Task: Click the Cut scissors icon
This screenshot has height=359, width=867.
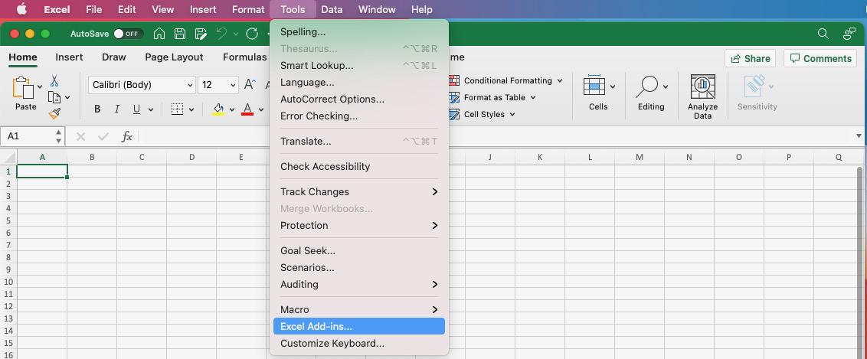Action: 54,80
